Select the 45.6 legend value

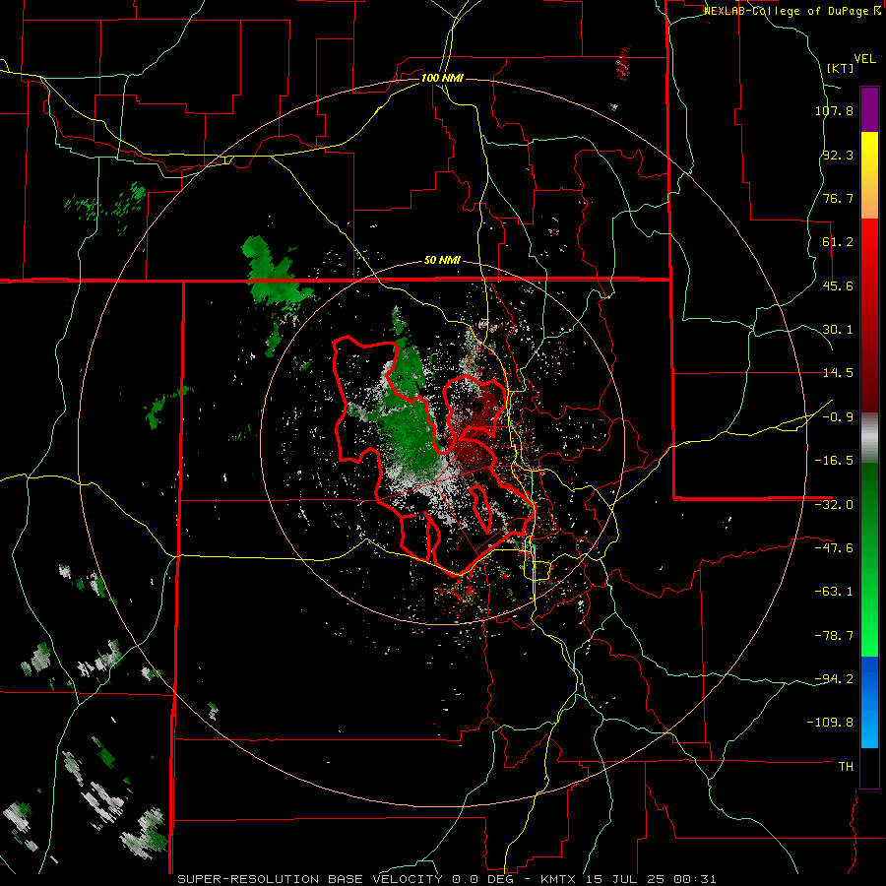click(x=838, y=285)
